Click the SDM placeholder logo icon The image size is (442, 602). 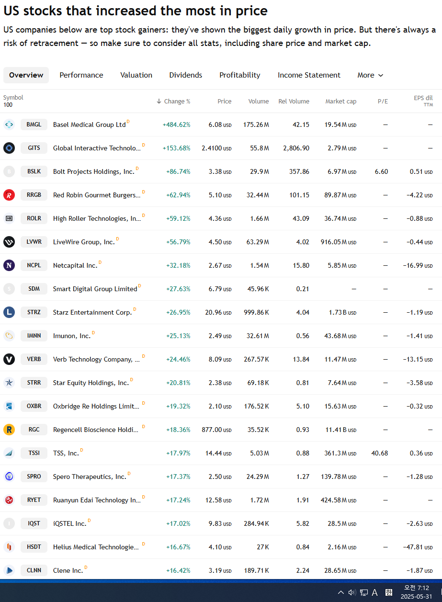point(9,289)
